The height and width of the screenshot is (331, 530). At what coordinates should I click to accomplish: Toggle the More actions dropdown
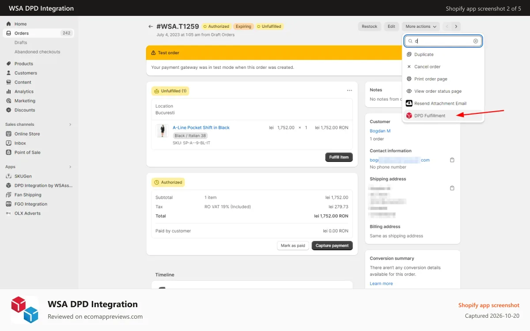tap(421, 26)
